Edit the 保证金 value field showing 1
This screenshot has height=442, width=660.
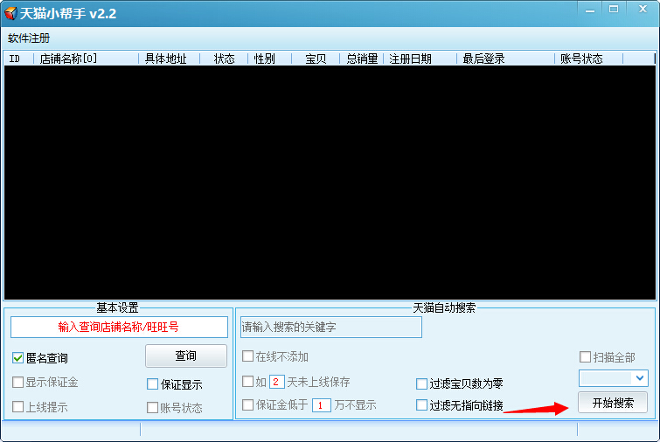(x=321, y=405)
